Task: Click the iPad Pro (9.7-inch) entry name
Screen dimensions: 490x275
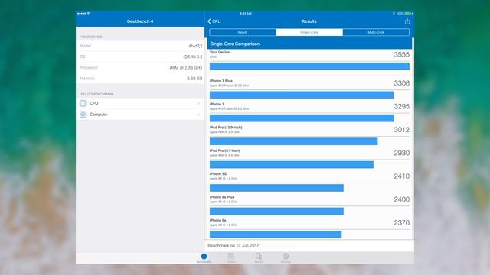Action: coord(225,150)
